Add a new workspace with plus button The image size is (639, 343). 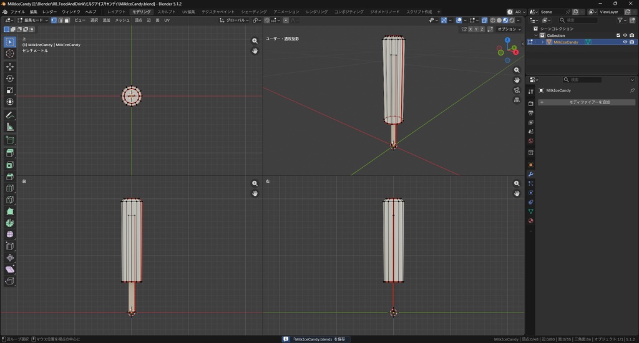click(439, 12)
